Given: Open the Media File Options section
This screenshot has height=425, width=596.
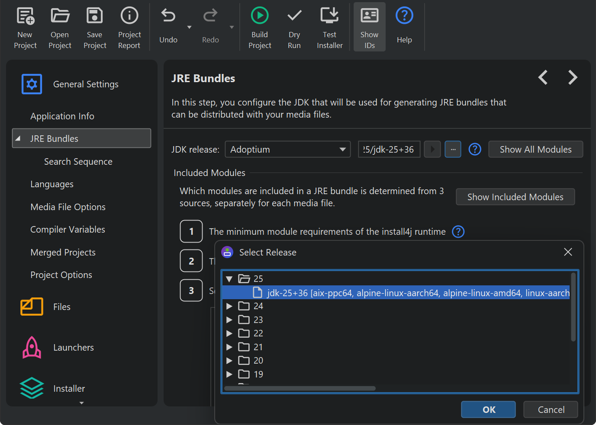Looking at the screenshot, I should click(68, 207).
